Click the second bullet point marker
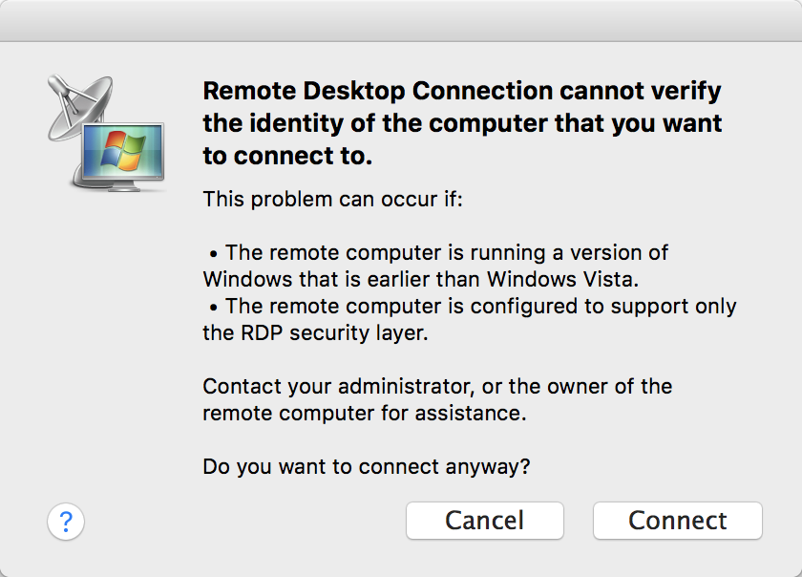The width and height of the screenshot is (802, 577). 215,308
